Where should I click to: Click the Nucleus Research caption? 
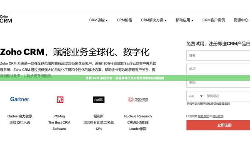tap(138, 116)
